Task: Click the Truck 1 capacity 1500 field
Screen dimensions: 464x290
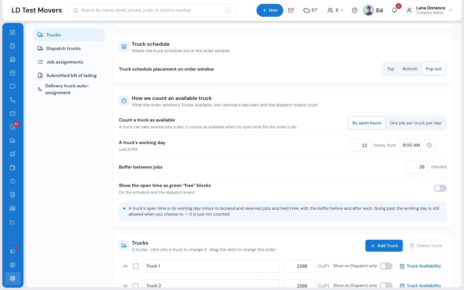Action: tap(300, 266)
